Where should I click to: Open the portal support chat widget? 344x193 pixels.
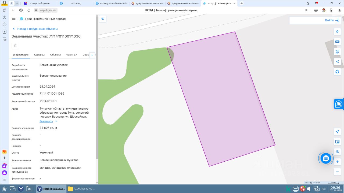pos(339,104)
